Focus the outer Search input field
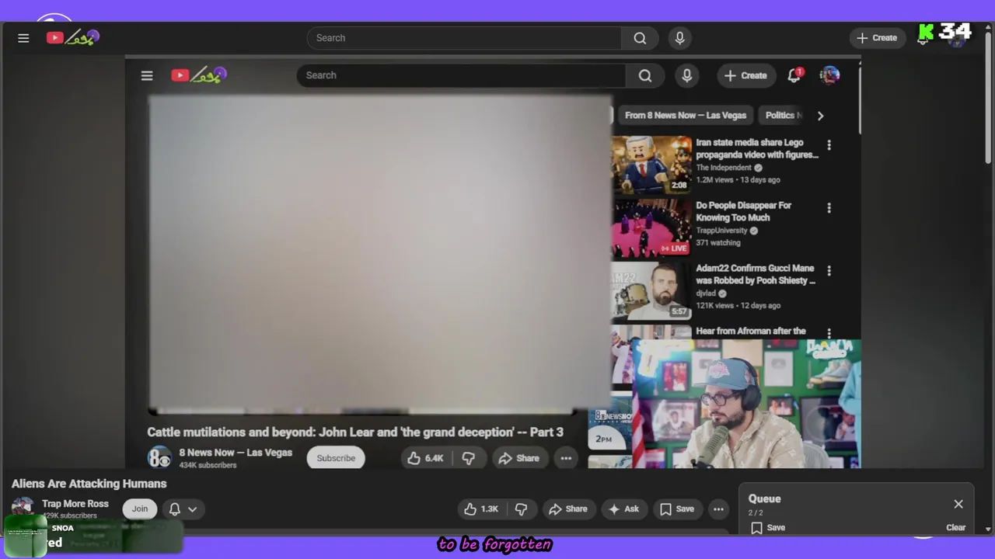 point(464,38)
